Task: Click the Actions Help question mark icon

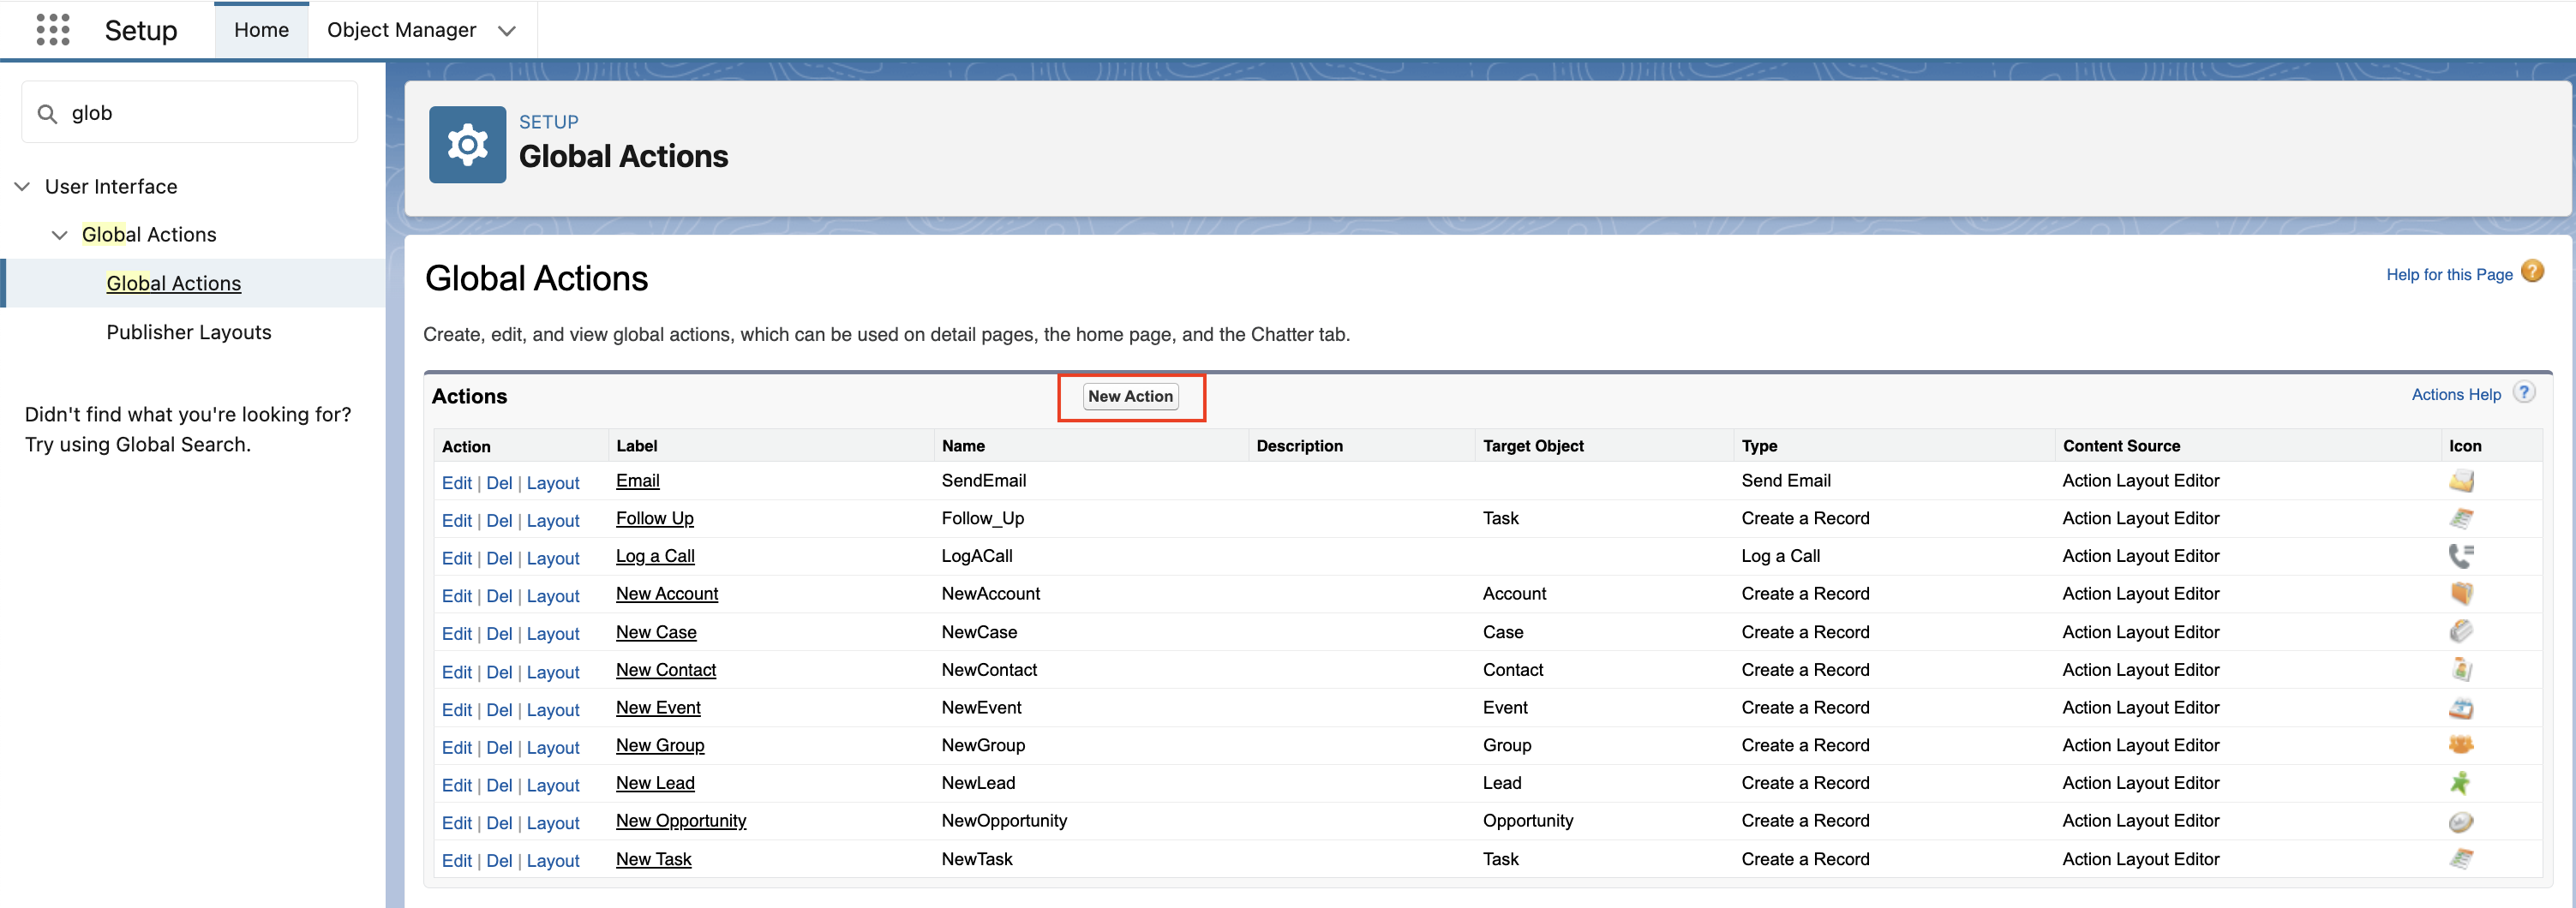Action: (2524, 393)
